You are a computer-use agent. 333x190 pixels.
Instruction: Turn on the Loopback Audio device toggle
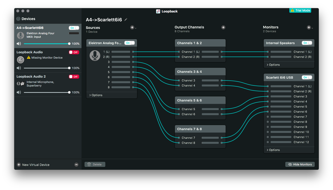click(74, 52)
